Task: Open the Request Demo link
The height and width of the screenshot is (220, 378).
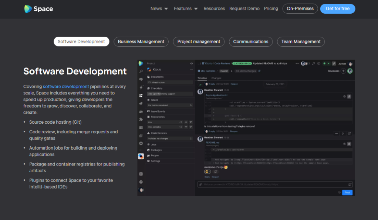Action: pyautogui.click(x=244, y=9)
